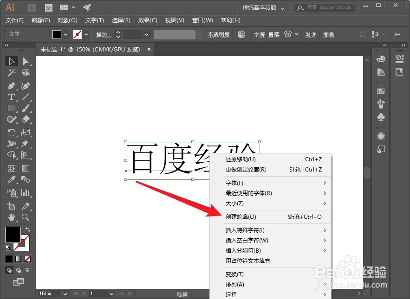The height and width of the screenshot is (299, 410).
Task: Pick the Perspective Grid tool
Action: [26, 155]
